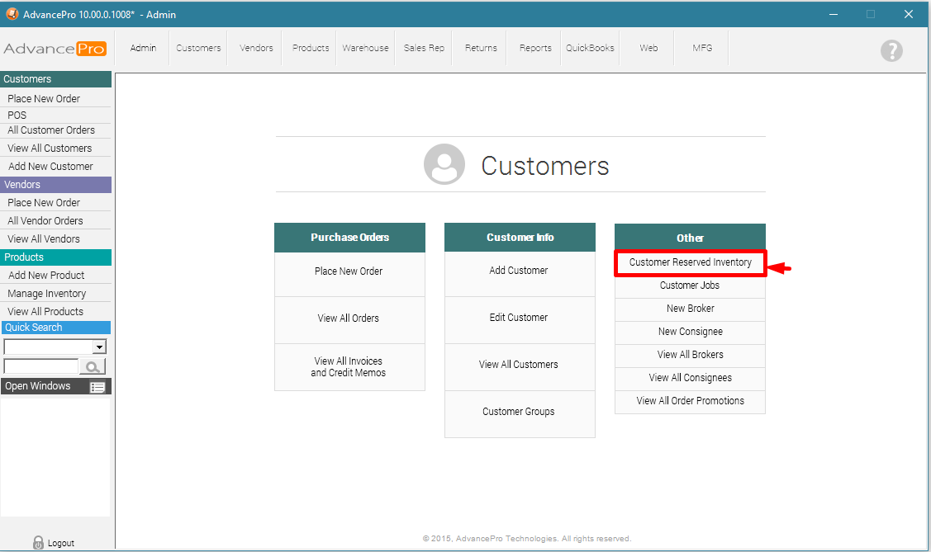The image size is (931, 552).
Task: Open the Warehouse menu
Action: click(x=365, y=48)
